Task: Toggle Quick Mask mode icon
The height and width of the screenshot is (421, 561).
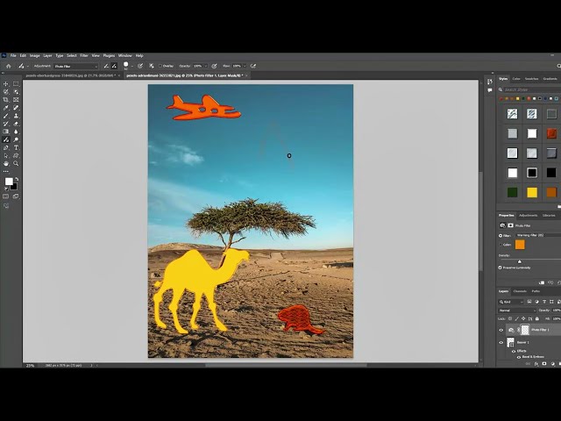Action: pos(6,196)
